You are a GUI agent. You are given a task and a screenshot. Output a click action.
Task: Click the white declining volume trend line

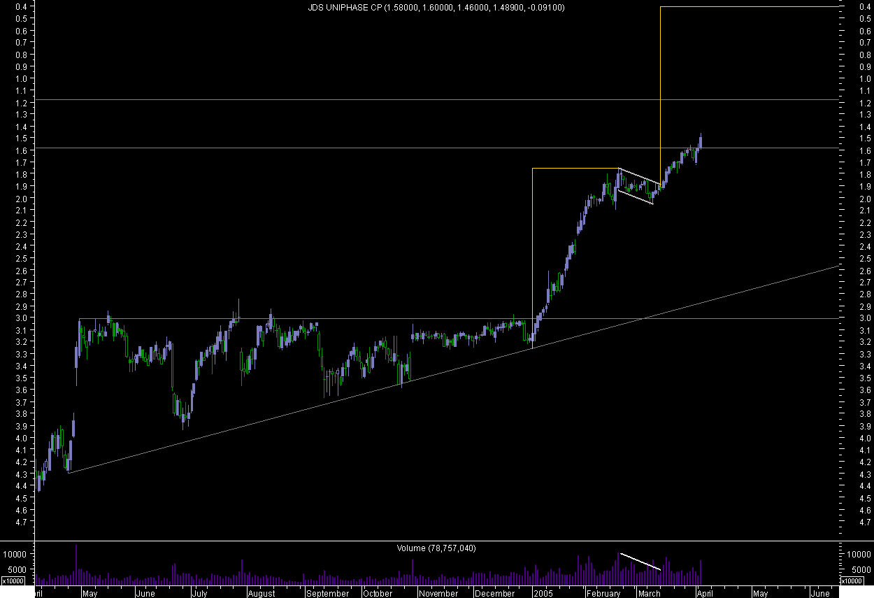point(640,562)
